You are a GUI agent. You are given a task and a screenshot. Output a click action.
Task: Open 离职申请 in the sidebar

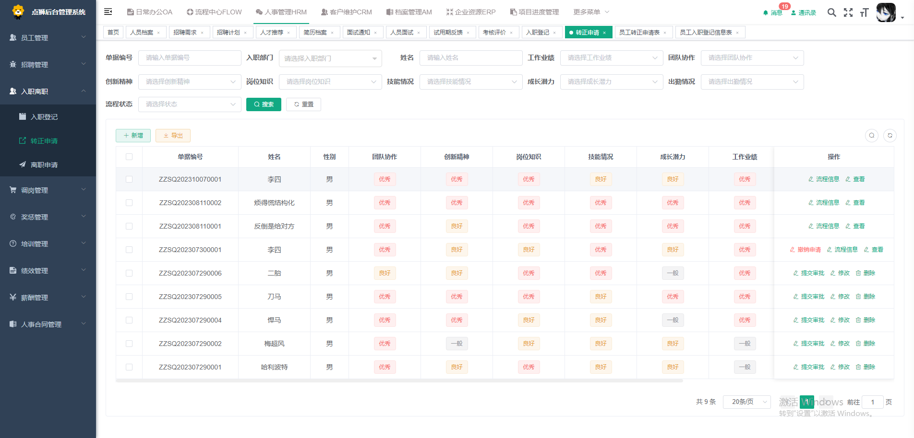48,165
